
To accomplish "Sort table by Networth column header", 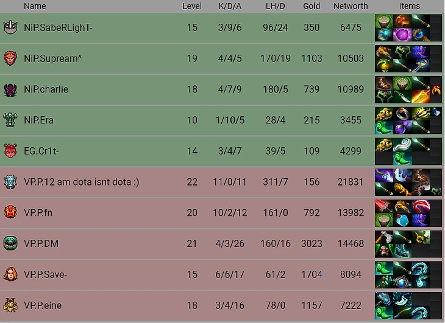I will tap(351, 6).
